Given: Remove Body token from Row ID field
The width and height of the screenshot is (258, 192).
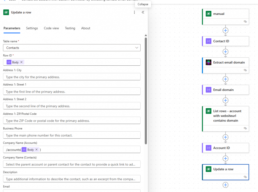Looking at the screenshot, I should tap(21, 62).
